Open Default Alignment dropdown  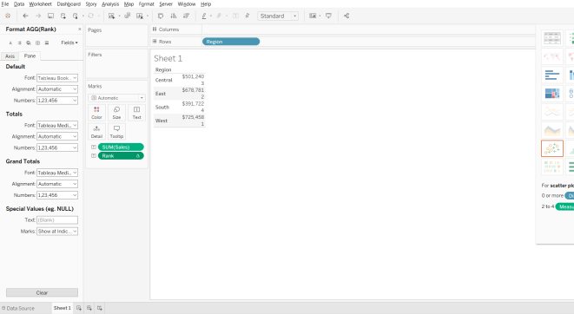[57, 89]
